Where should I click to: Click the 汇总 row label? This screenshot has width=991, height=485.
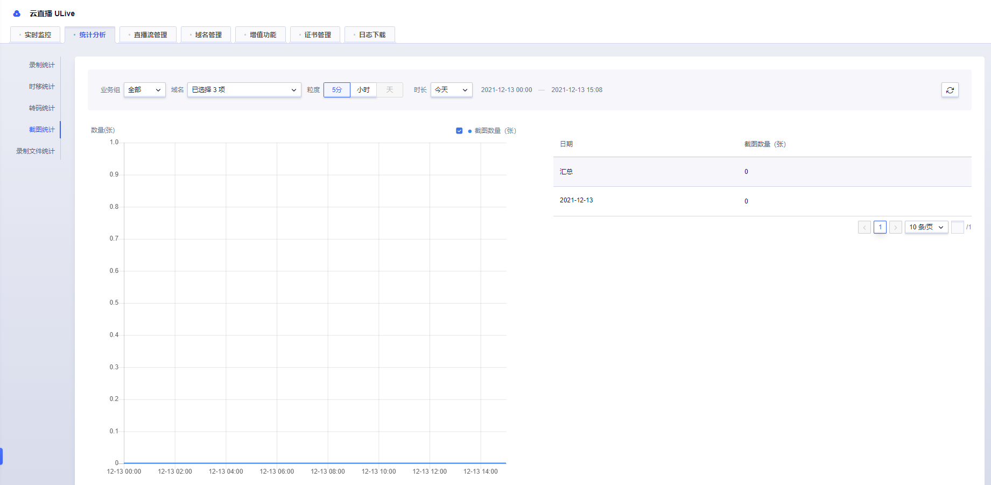click(x=566, y=172)
